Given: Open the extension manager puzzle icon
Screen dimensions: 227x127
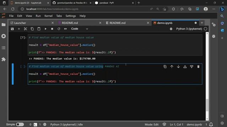Looking at the screenshot, I should tap(4, 59).
